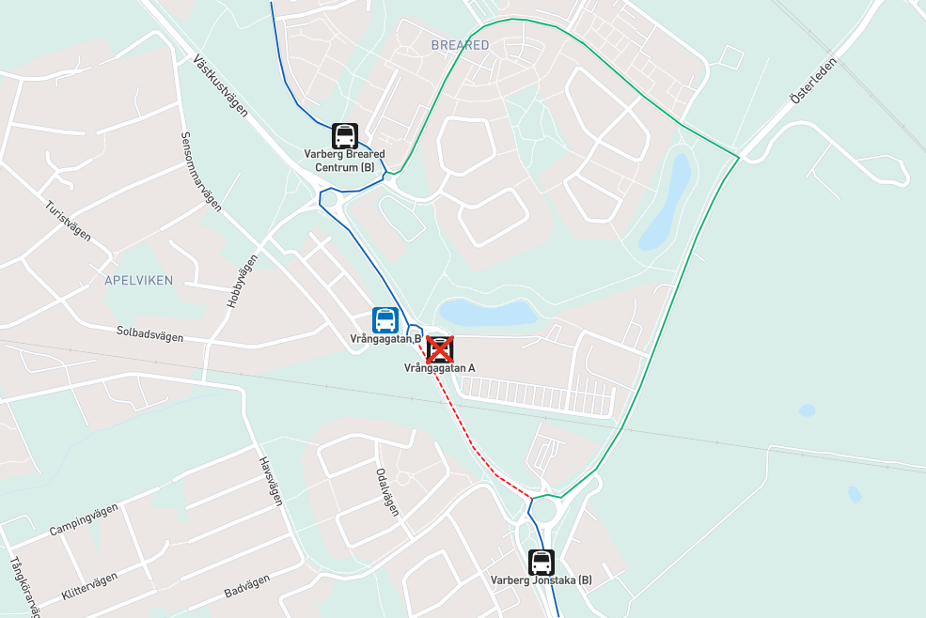
Task: Select the Varberg Jonstaka bus stop icon
Action: tap(541, 563)
